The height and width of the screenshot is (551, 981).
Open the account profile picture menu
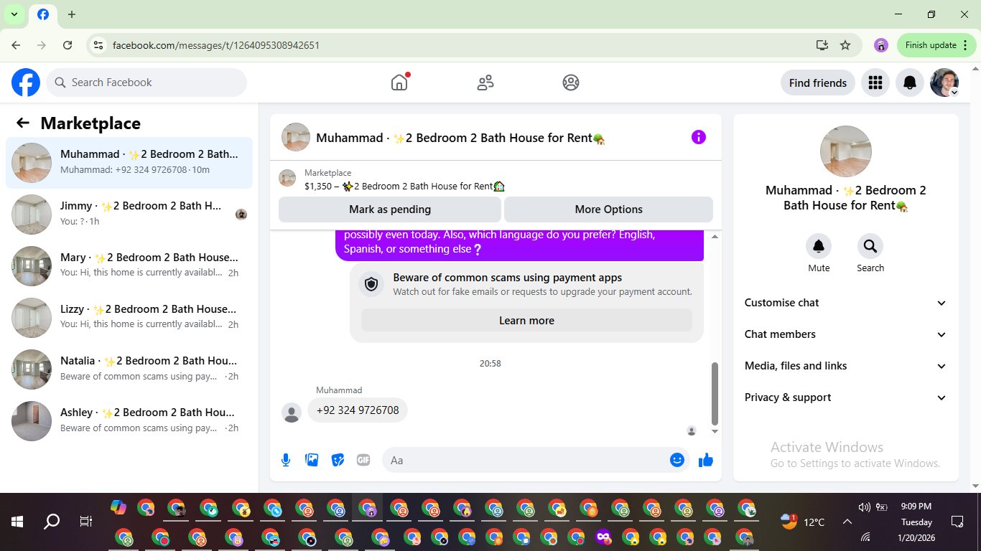944,83
